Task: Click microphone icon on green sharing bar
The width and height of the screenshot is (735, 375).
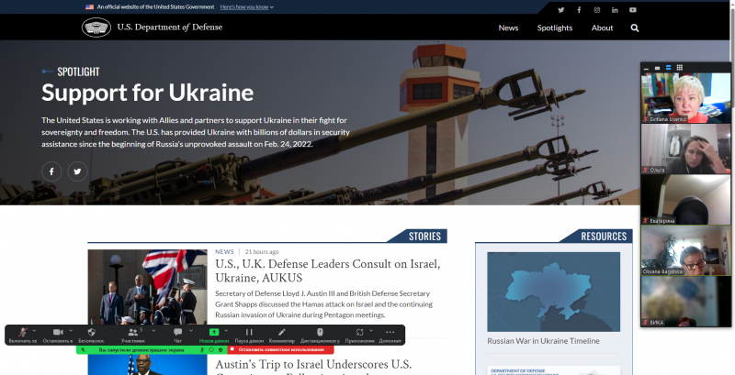Action: pyautogui.click(x=202, y=349)
